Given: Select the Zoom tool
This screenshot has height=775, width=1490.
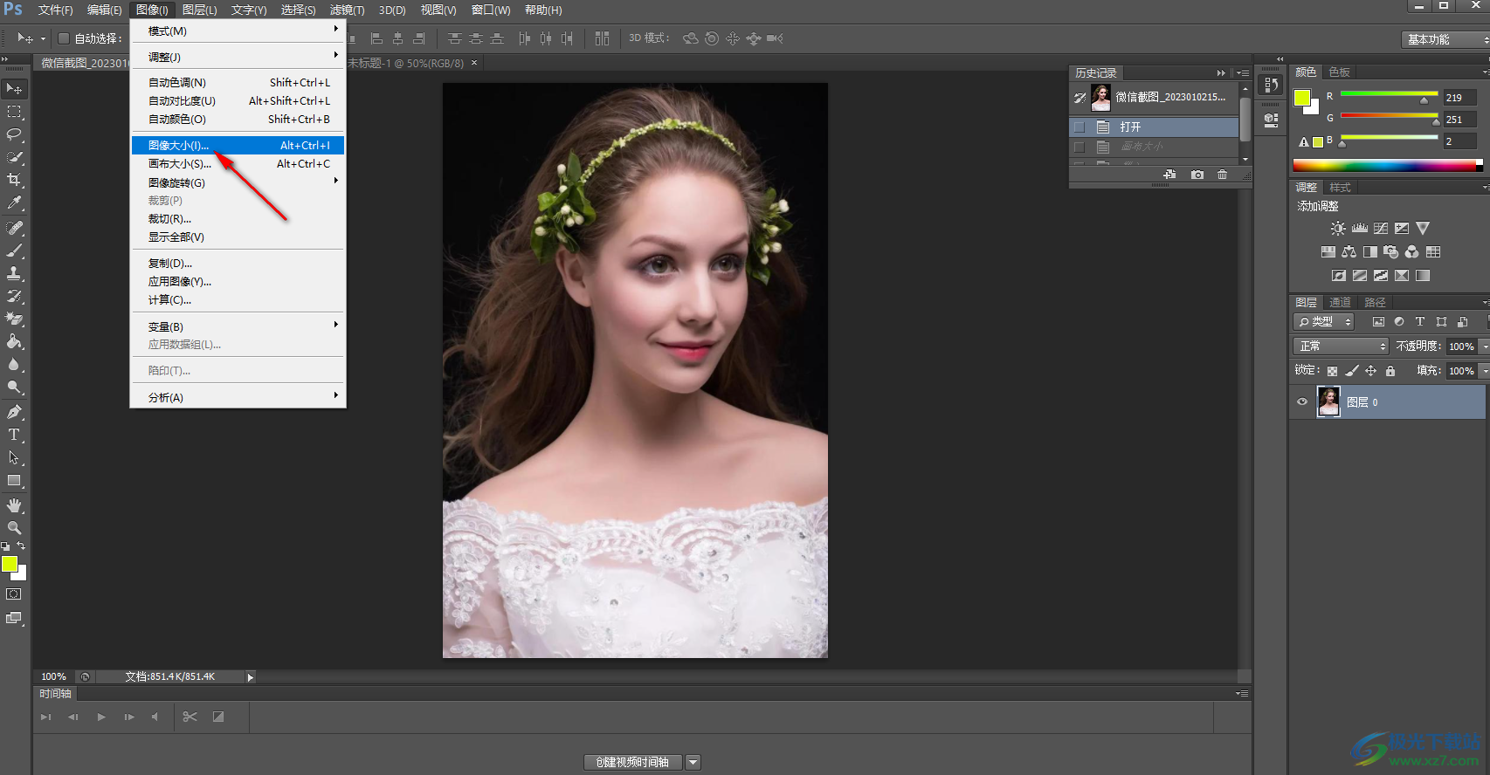Looking at the screenshot, I should (15, 528).
